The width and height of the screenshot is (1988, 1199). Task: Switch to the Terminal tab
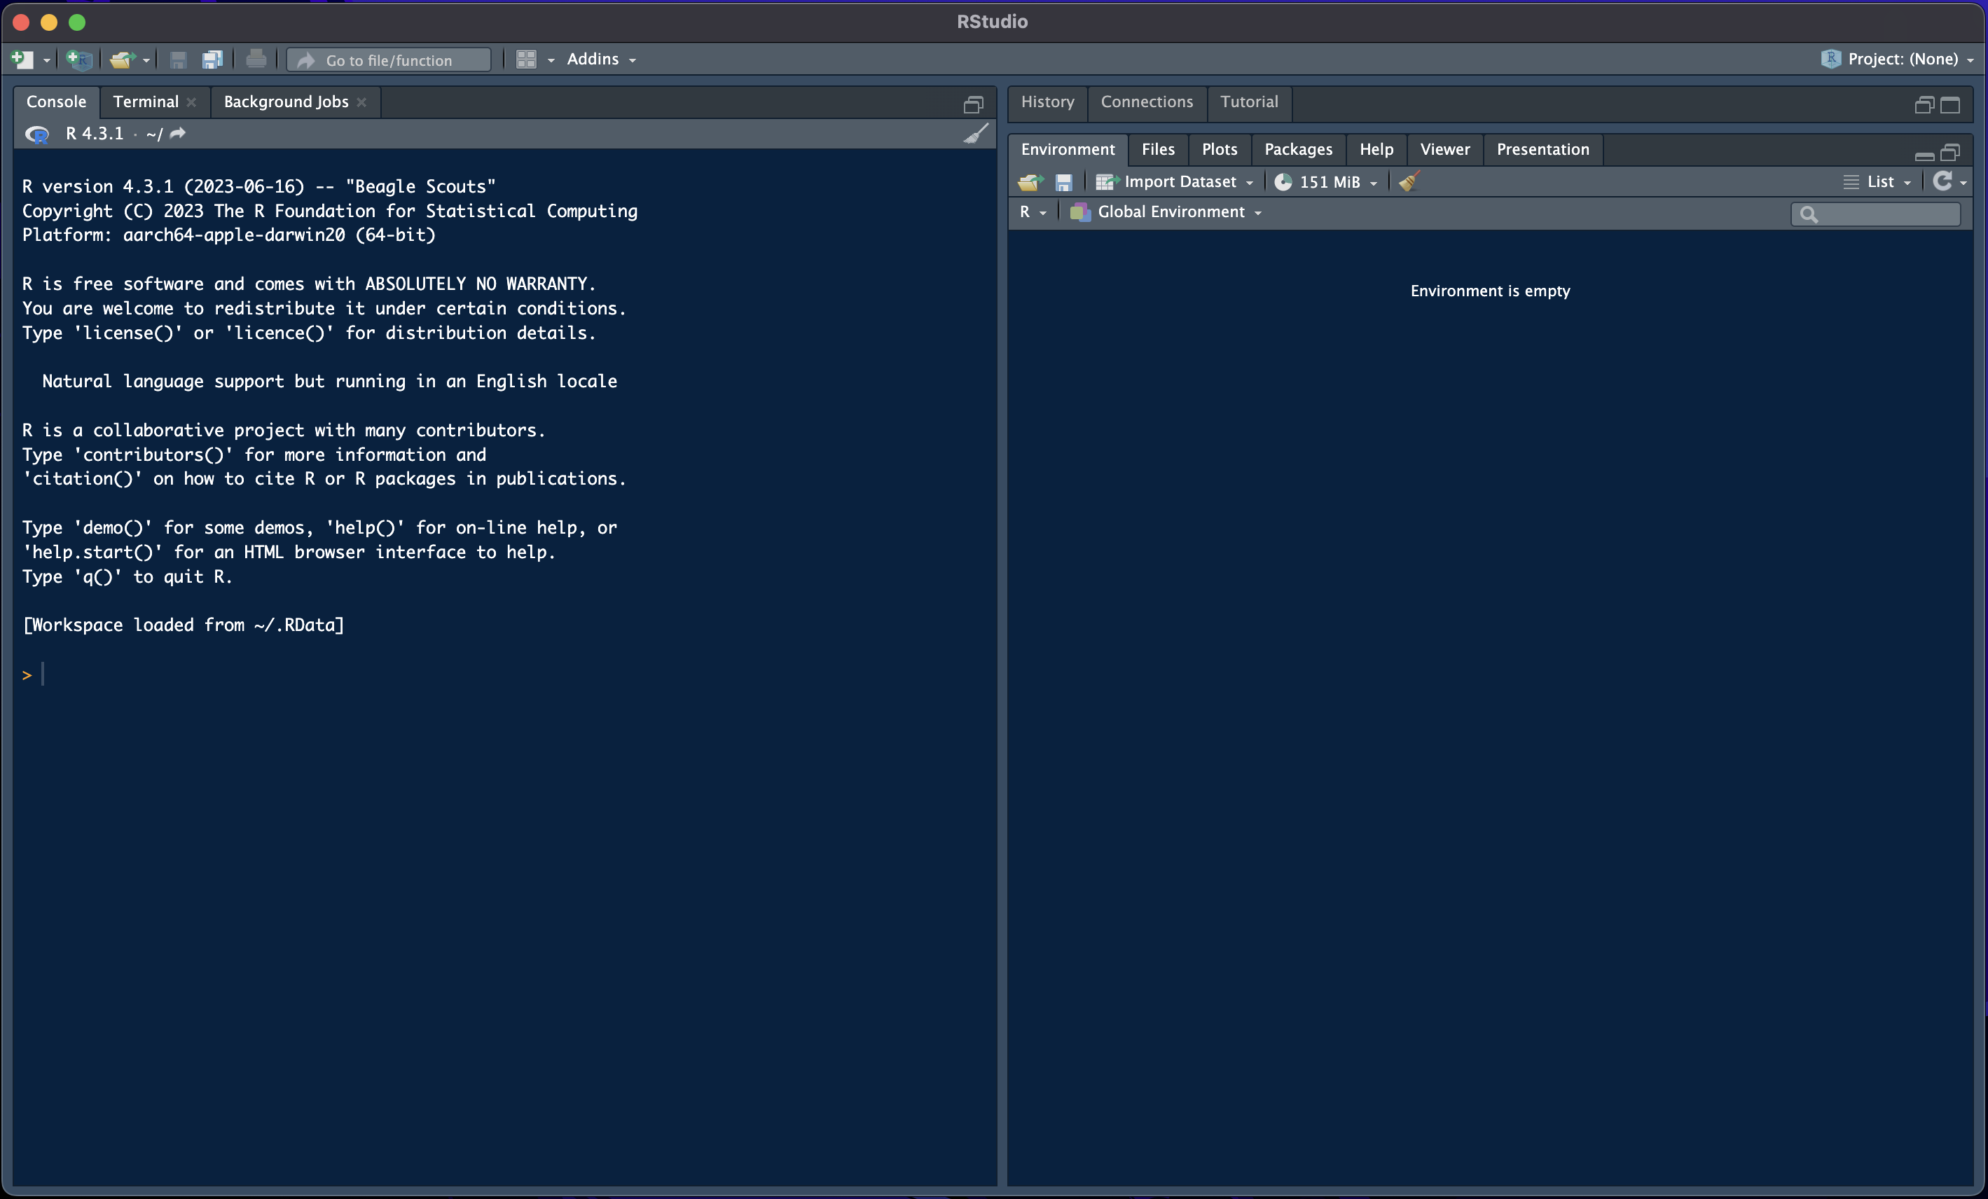point(145,102)
